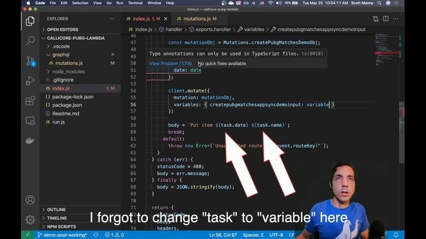
Task: Split the editor to the right
Action: (x=386, y=19)
